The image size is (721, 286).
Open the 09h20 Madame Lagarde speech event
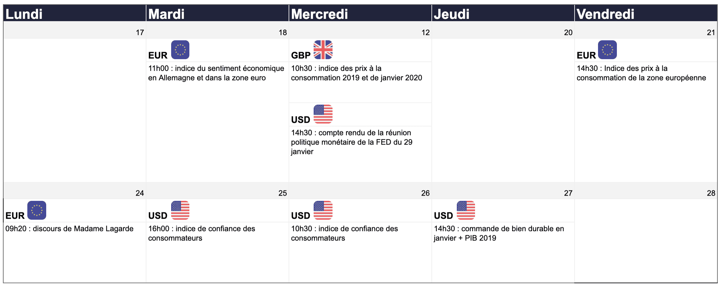tap(69, 228)
